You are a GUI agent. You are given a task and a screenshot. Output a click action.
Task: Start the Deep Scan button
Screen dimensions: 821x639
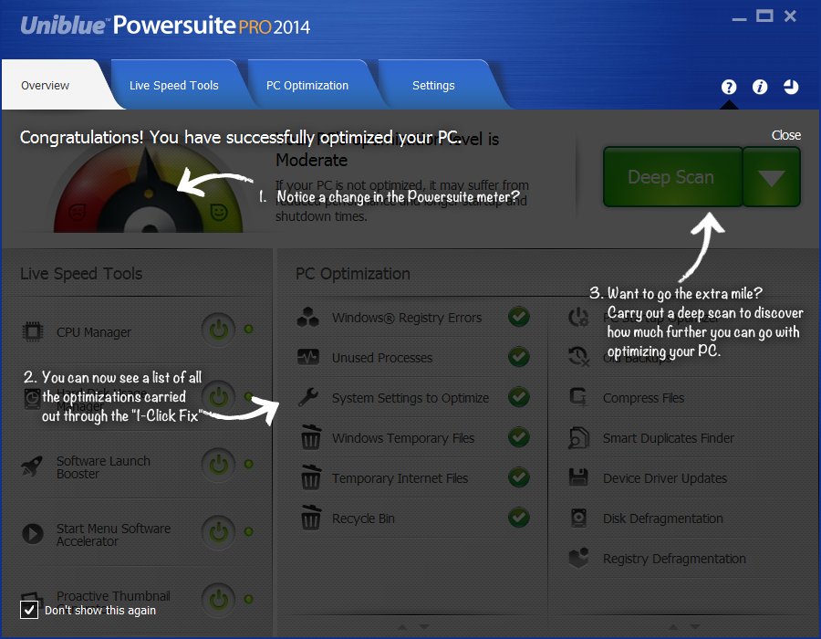(673, 177)
